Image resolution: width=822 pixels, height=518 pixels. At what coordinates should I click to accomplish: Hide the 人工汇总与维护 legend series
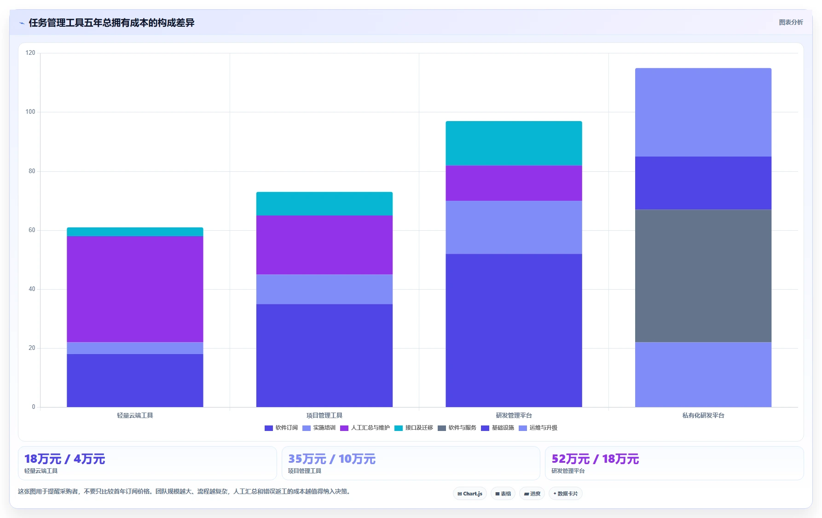365,428
